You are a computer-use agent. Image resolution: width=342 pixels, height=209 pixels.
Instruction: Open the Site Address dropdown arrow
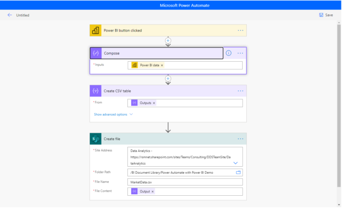click(235, 163)
